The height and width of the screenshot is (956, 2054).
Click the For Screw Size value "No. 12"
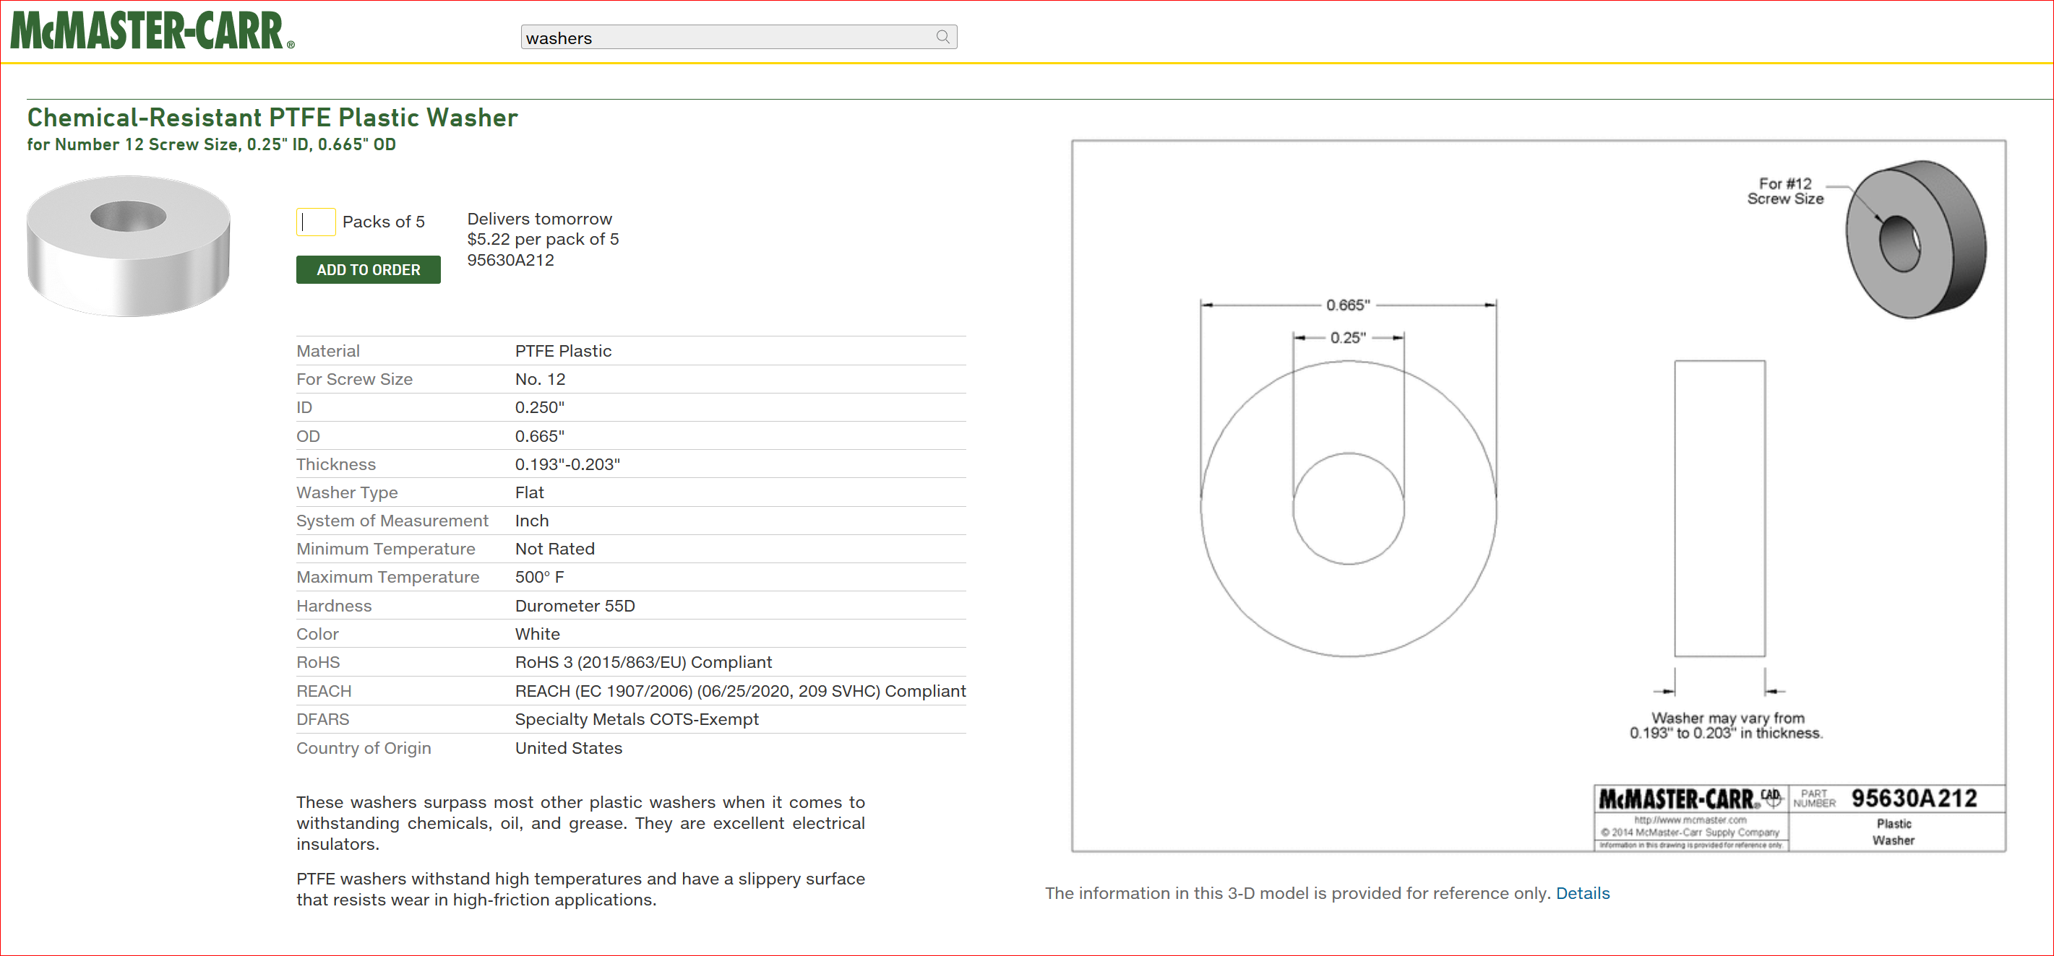[540, 379]
